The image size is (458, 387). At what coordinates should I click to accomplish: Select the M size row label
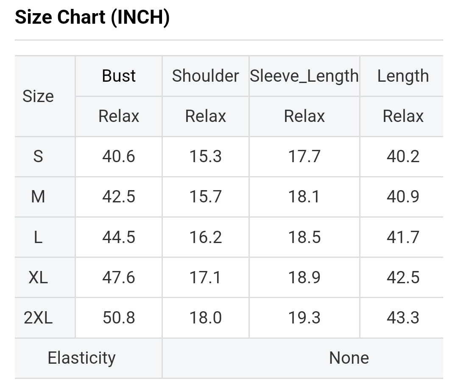[x=38, y=197]
